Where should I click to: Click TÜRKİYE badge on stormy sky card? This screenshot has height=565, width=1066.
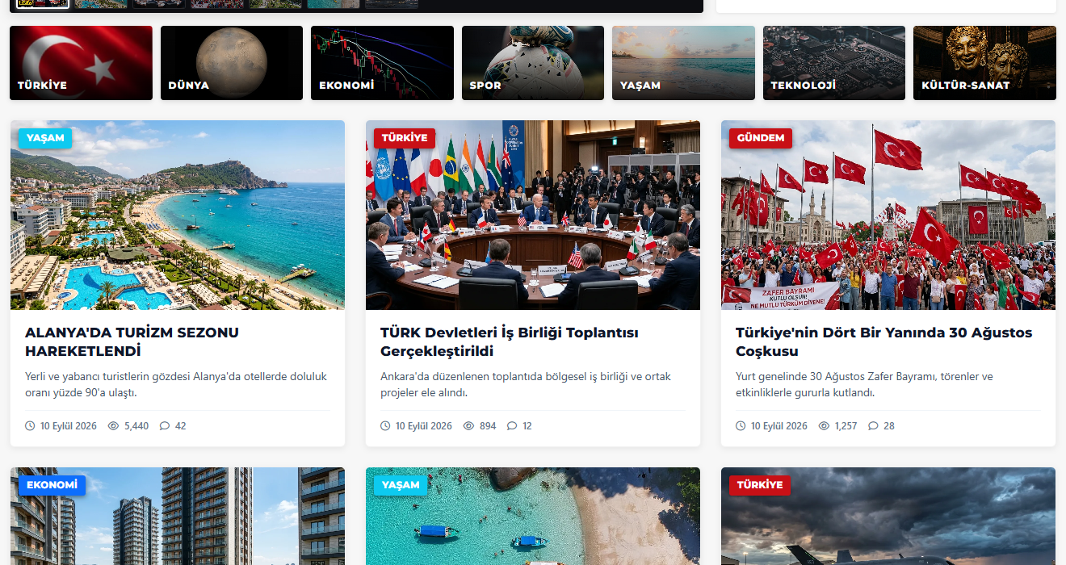(x=760, y=485)
